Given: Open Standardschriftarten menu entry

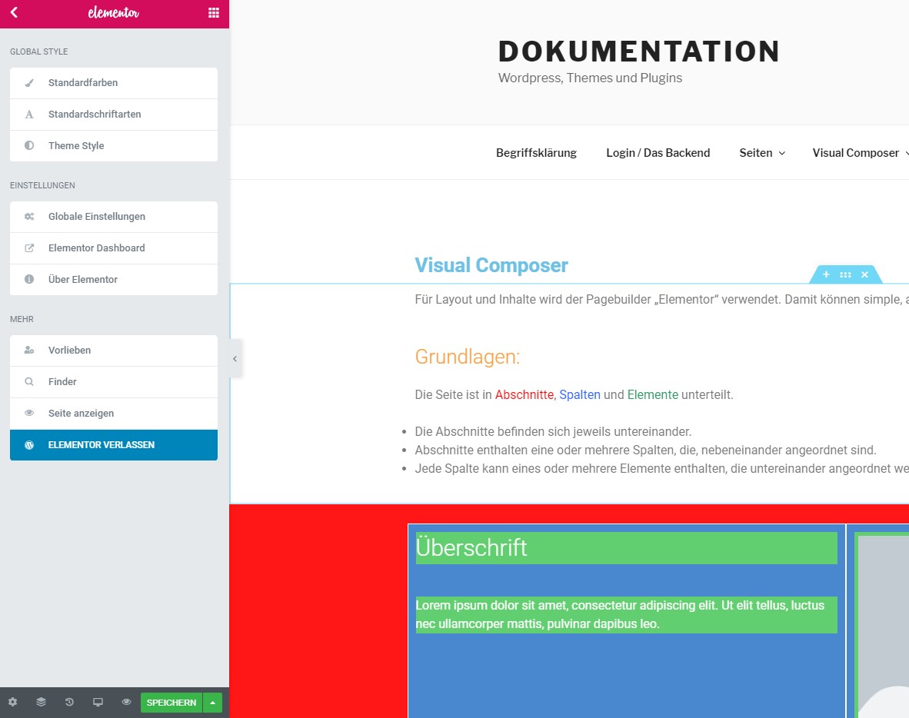Looking at the screenshot, I should pyautogui.click(x=114, y=115).
